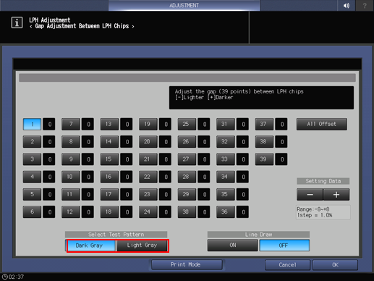The height and width of the screenshot is (281, 374).
Task: Tap gap point 35
Action: 226,194
